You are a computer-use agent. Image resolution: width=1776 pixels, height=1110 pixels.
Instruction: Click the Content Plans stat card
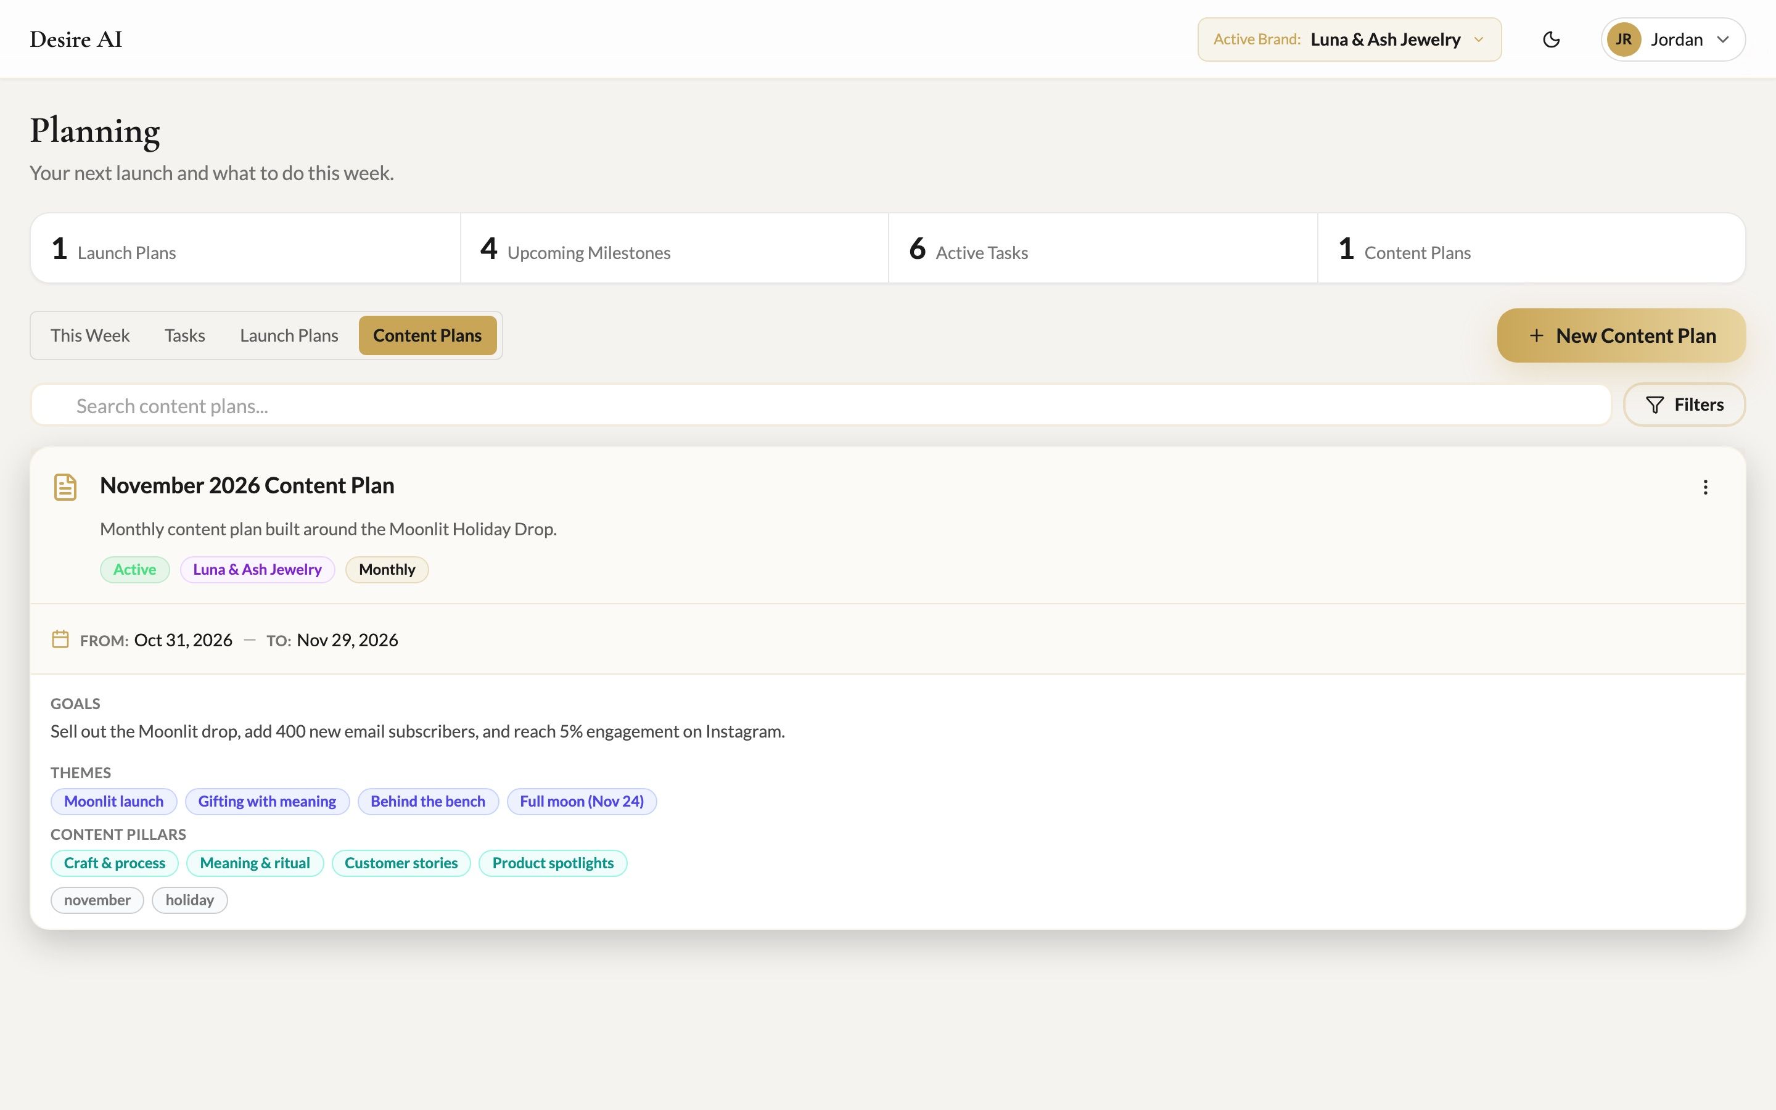tap(1532, 248)
